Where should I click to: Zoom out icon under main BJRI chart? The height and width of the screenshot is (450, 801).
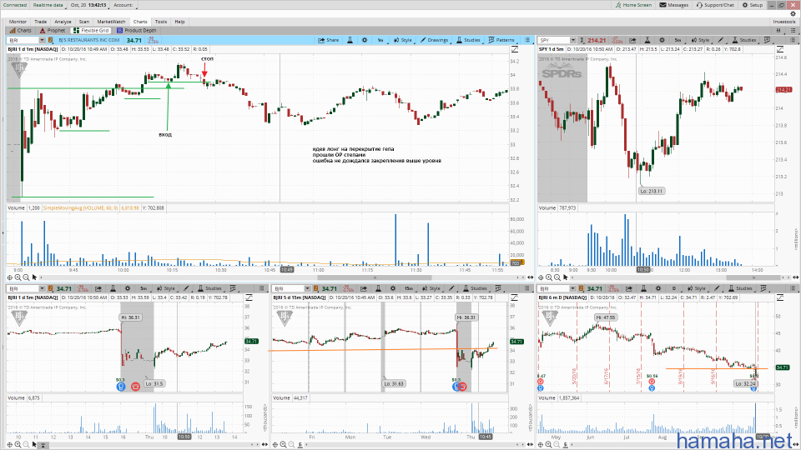(26, 277)
